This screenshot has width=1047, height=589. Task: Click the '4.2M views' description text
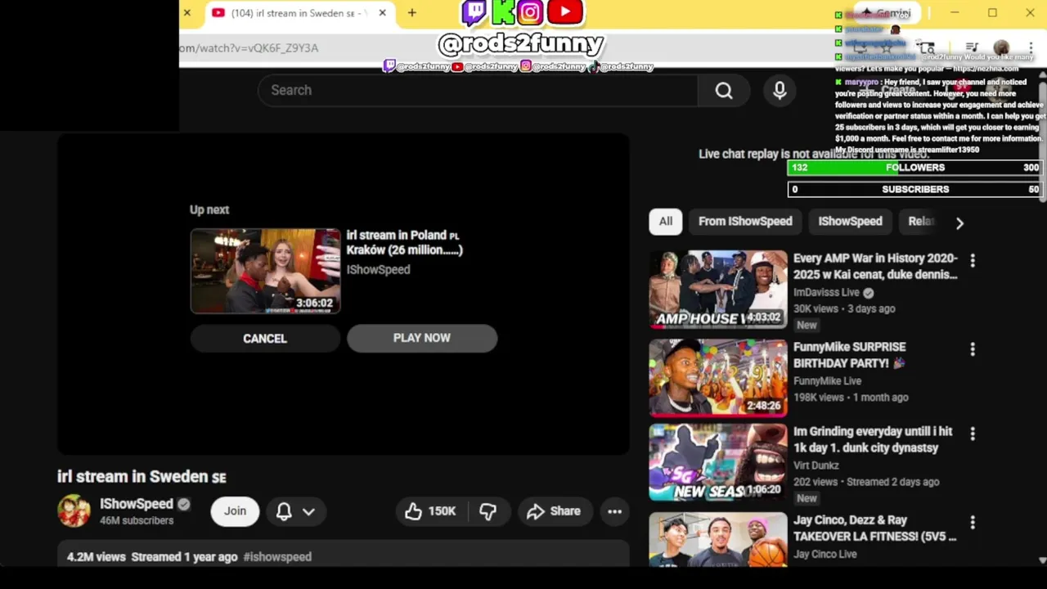pos(97,557)
